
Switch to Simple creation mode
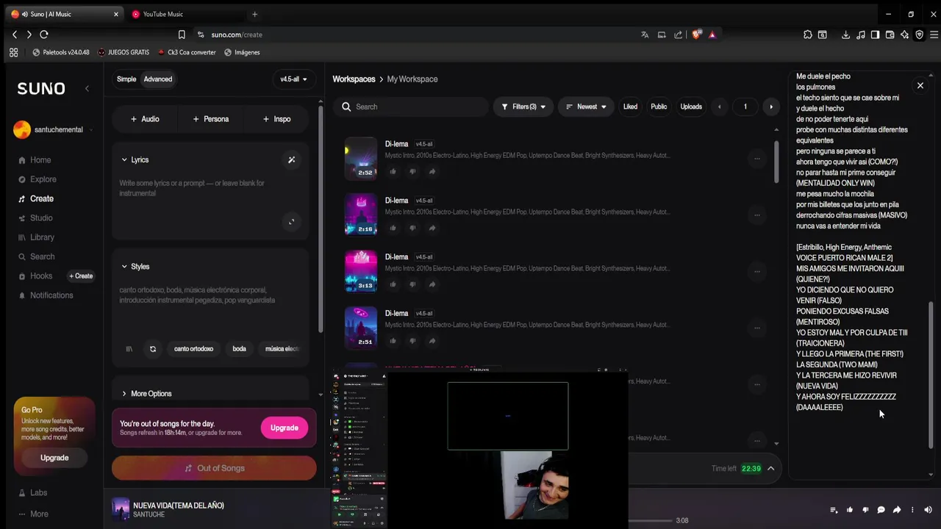coord(126,79)
